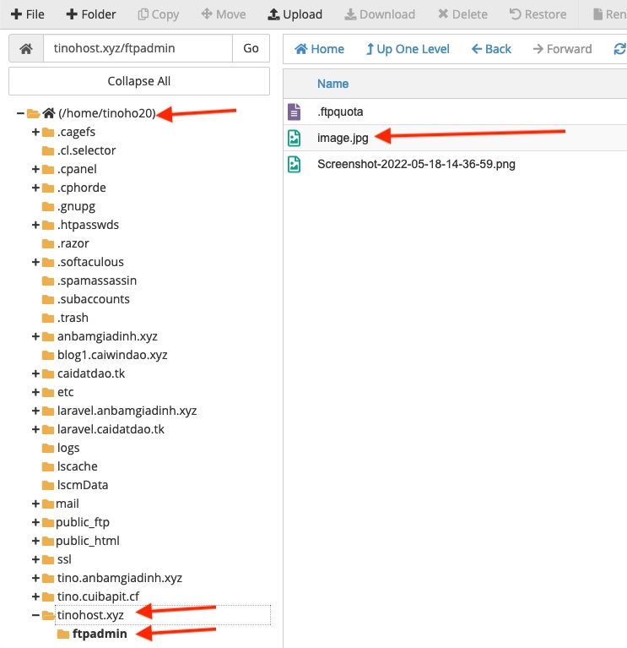Click the path field showing tinohost.xyz/ftpadmin
Viewport: 627px width, 648px height.
[x=138, y=49]
